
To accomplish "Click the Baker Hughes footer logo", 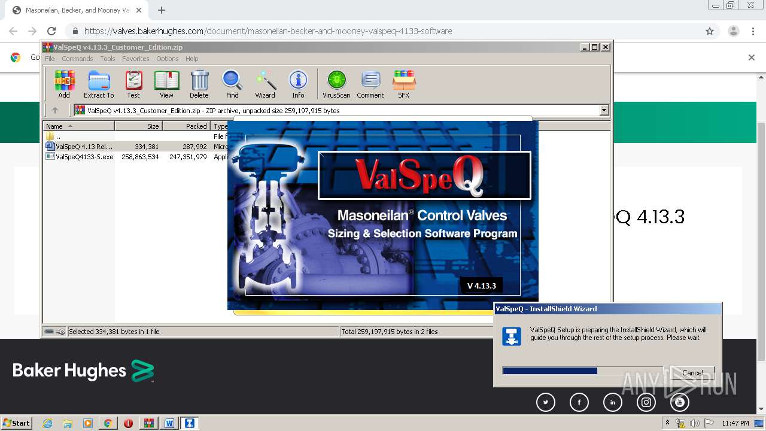I will pos(84,371).
